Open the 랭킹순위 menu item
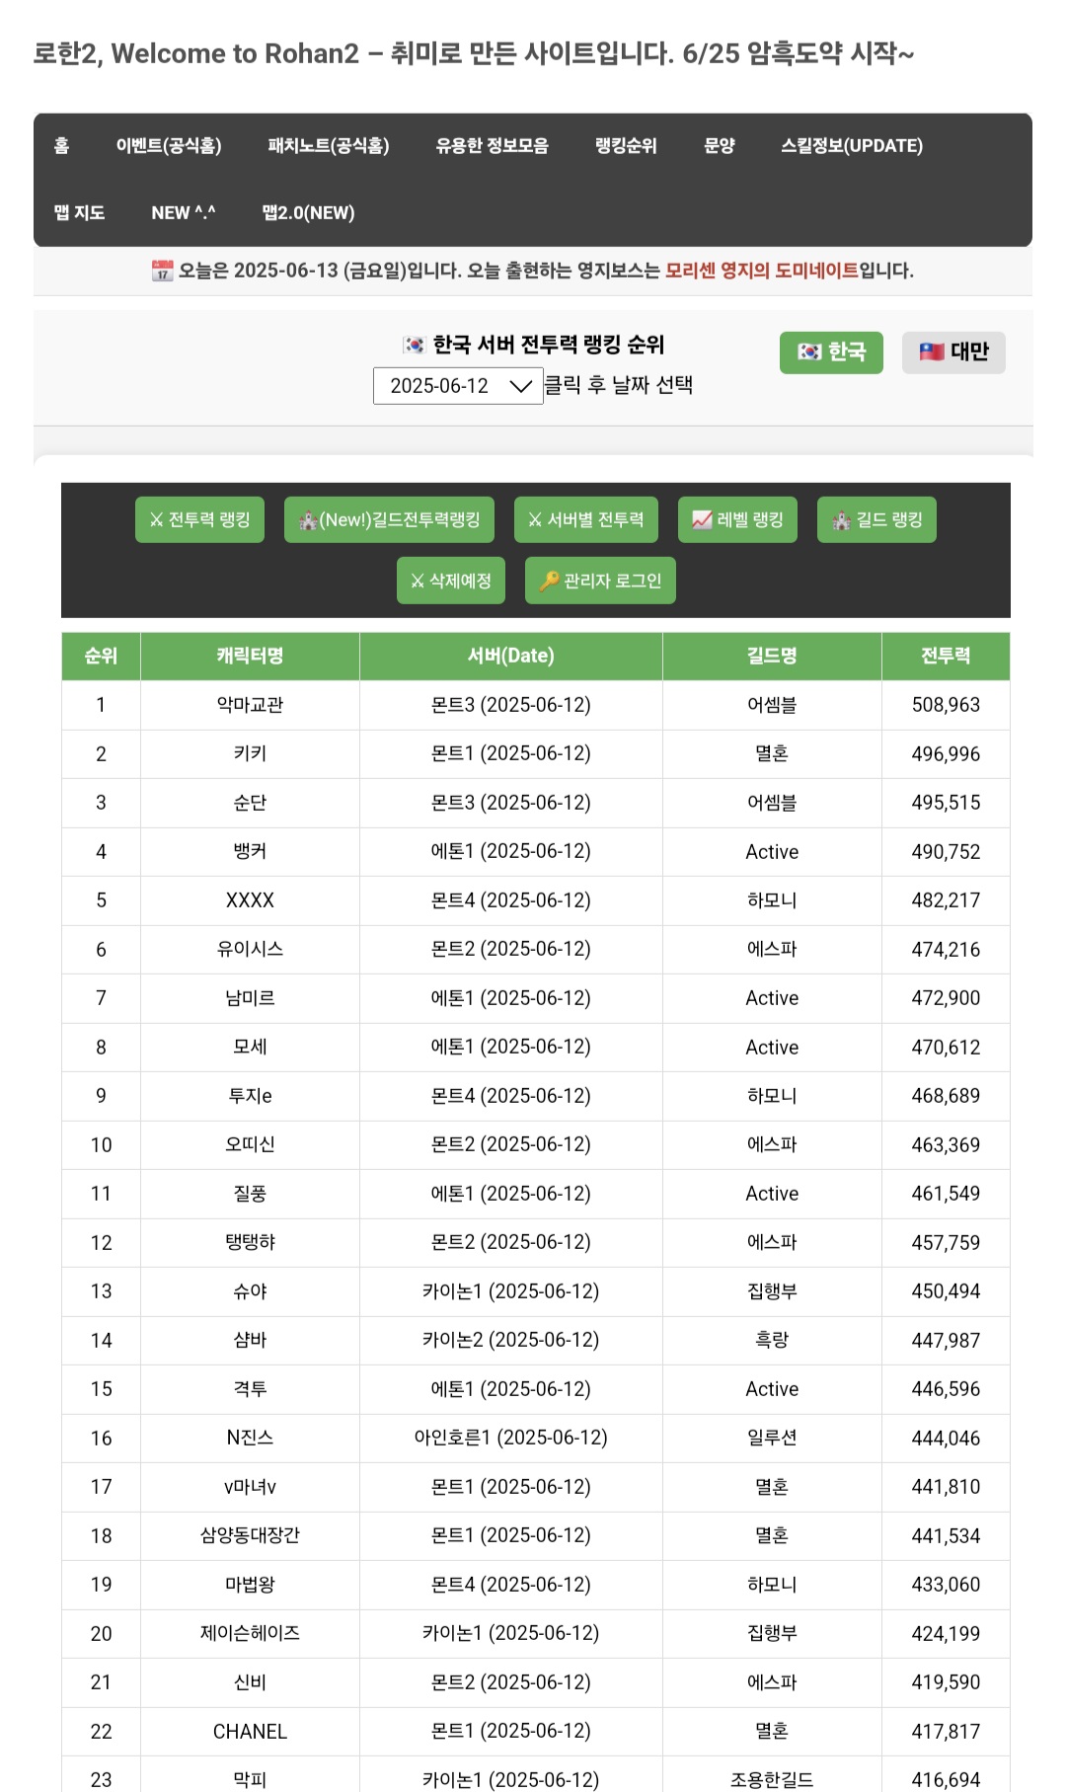1066x1792 pixels. click(626, 146)
